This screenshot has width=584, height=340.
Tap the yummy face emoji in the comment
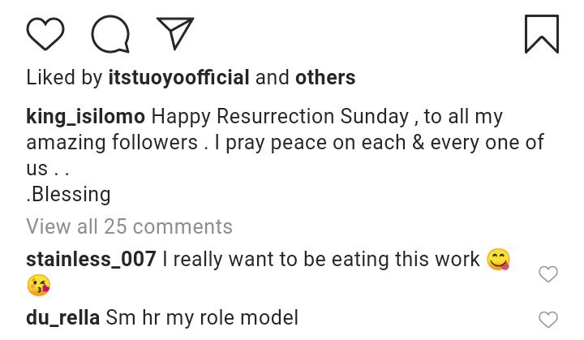499,260
